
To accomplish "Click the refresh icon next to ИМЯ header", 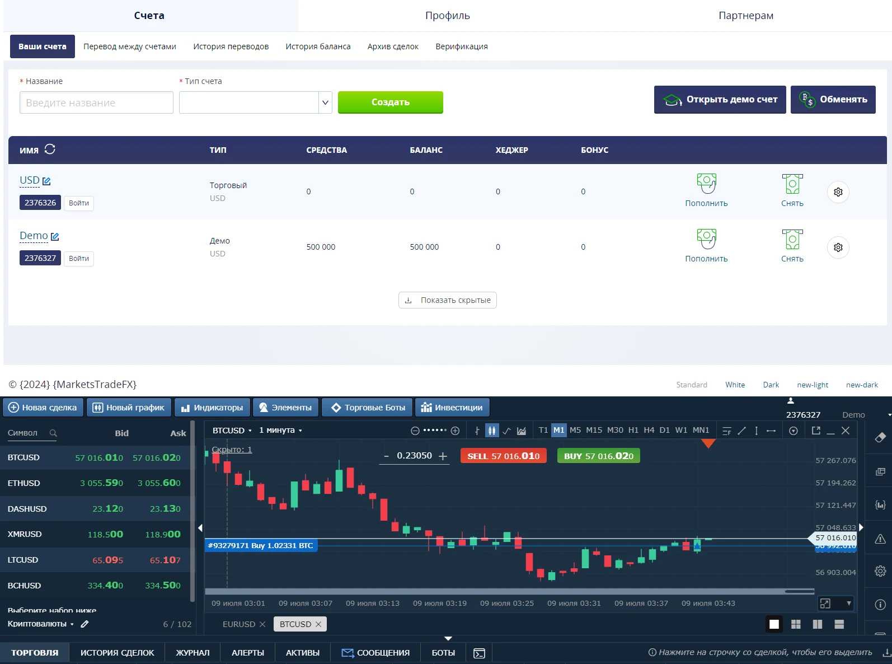I will point(50,149).
